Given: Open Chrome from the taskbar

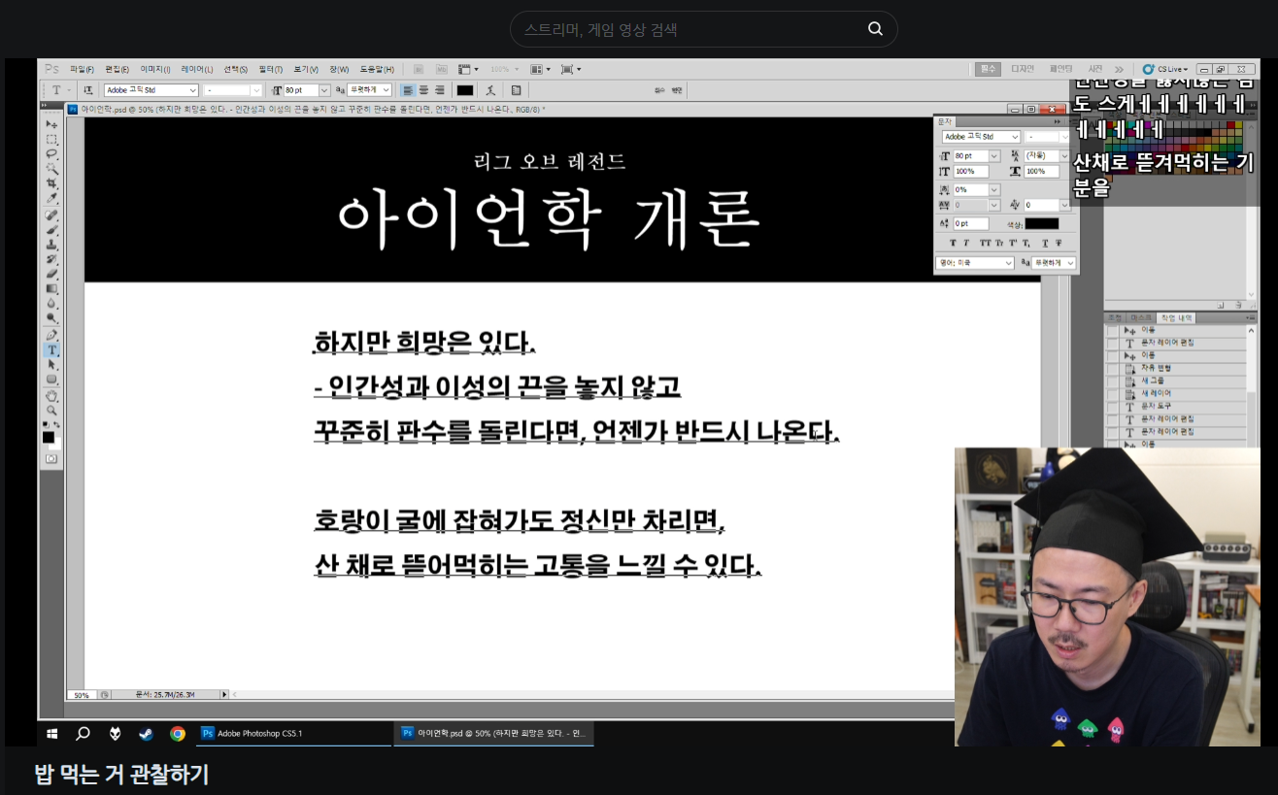Looking at the screenshot, I should [178, 733].
